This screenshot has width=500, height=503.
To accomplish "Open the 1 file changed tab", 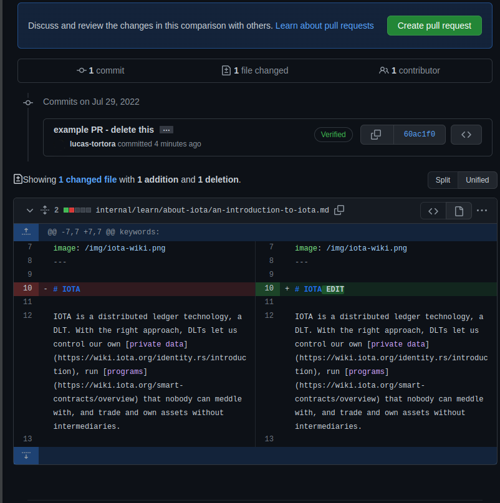I will pyautogui.click(x=255, y=70).
